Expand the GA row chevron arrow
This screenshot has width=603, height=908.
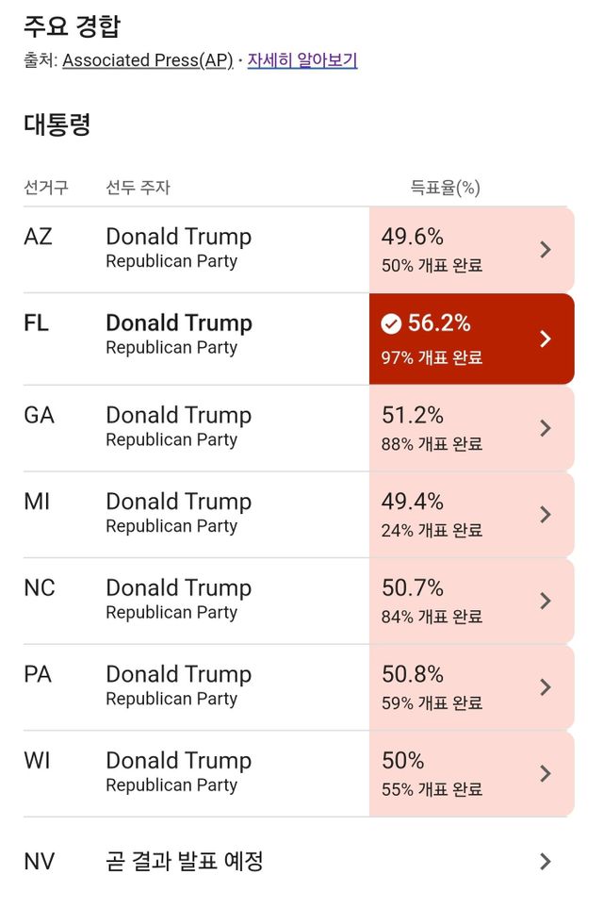[545, 428]
